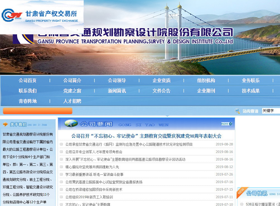Open the 公司简介 menu item
Screen dimensions: 280x206
72,80
